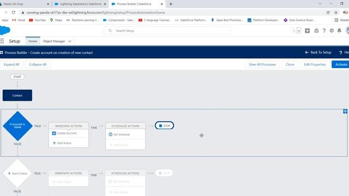
Task: Open the notifications bell
Action: [x=339, y=30]
